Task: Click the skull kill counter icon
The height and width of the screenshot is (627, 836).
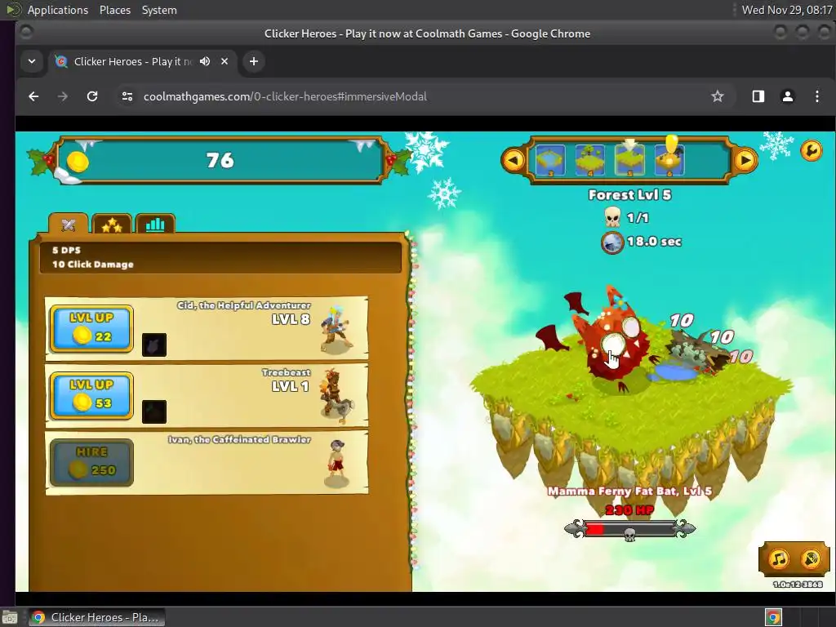Action: tap(612, 217)
